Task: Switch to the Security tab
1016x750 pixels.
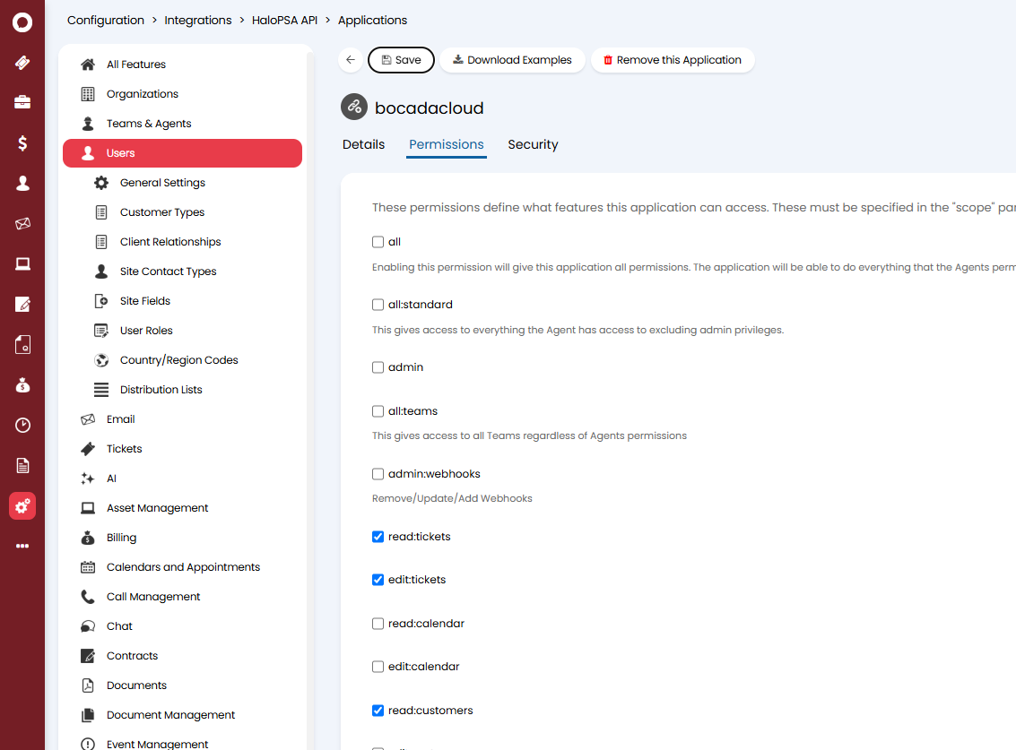Action: coord(533,144)
